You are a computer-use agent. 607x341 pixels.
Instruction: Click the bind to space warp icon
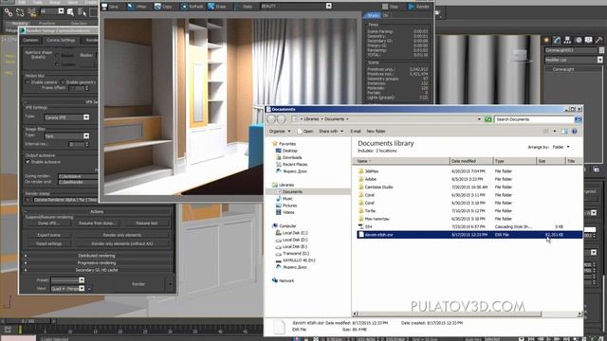click(x=31, y=12)
